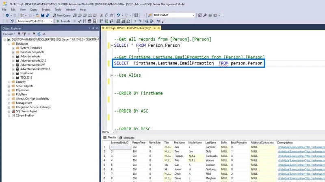Screen dimensions: 325x182
Task: Click the BusinessEntityID column header
Action: pos(119,143)
